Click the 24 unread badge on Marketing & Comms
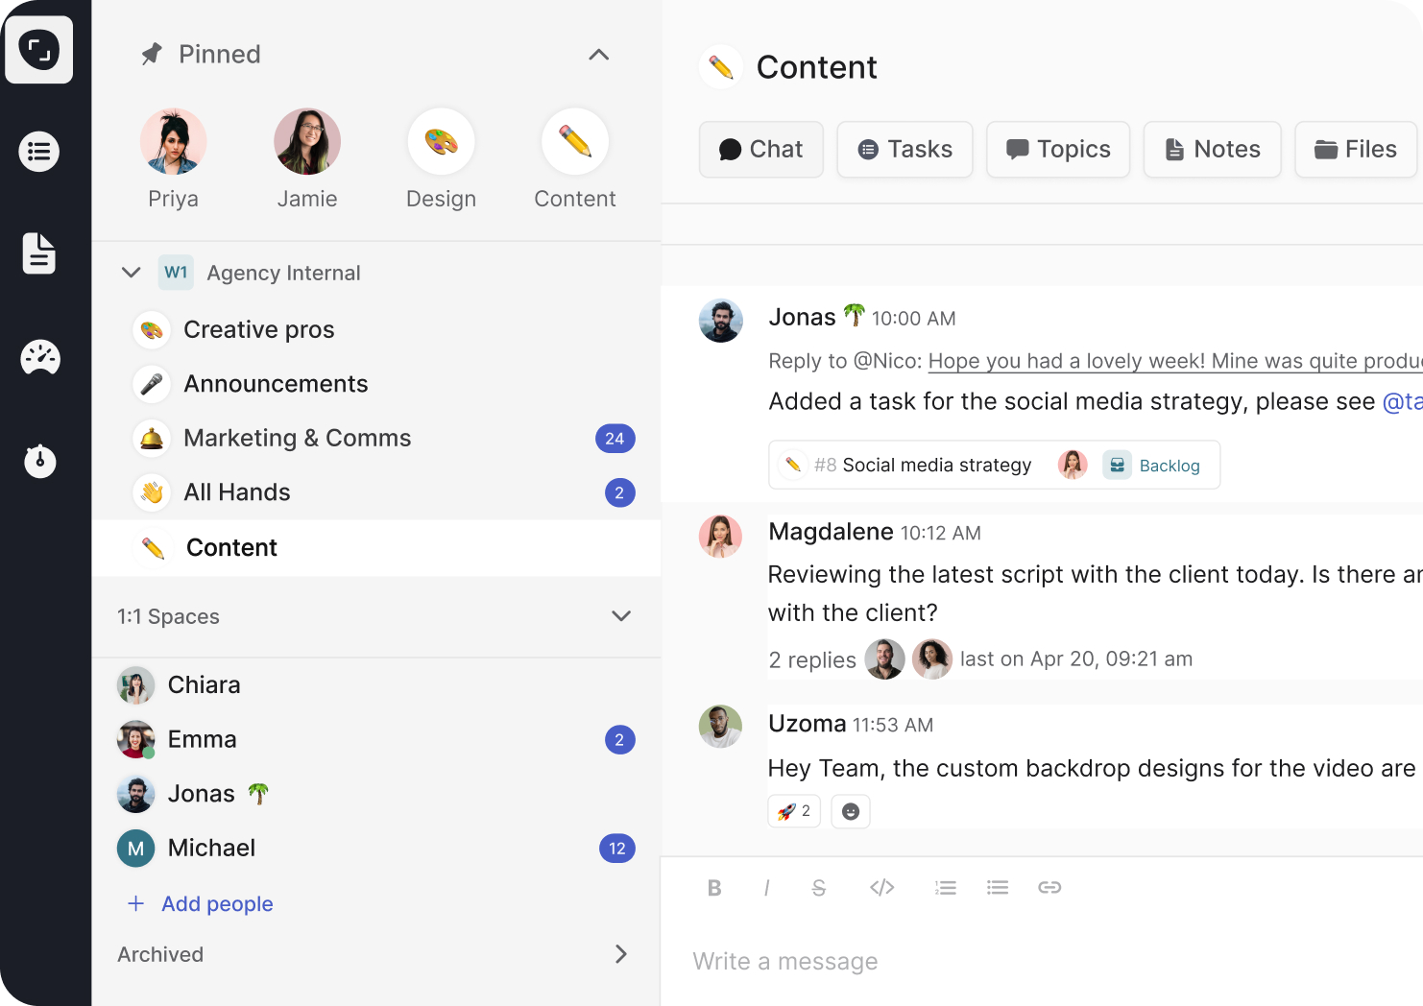This screenshot has width=1423, height=1006. pyautogui.click(x=615, y=439)
